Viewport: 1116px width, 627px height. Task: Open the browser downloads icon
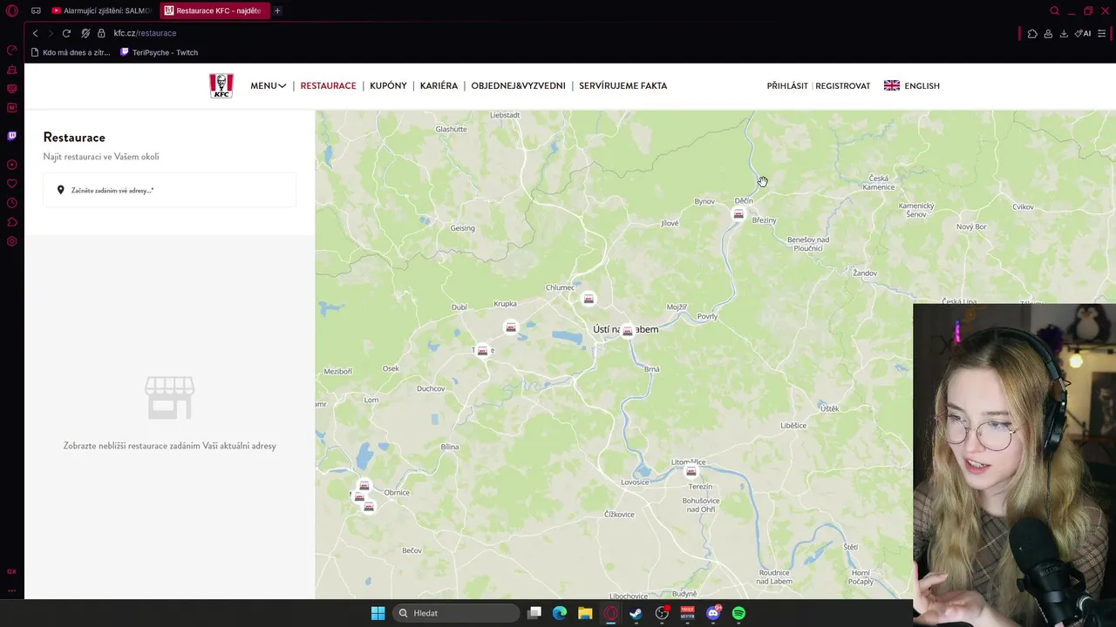pos(1064,33)
